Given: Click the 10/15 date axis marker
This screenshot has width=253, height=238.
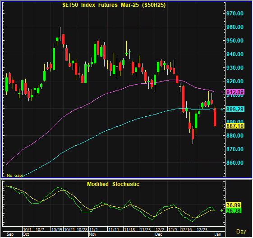Looking at the screenshot, I should click(x=57, y=229).
